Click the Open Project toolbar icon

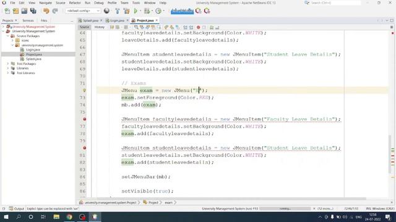coord(24,11)
